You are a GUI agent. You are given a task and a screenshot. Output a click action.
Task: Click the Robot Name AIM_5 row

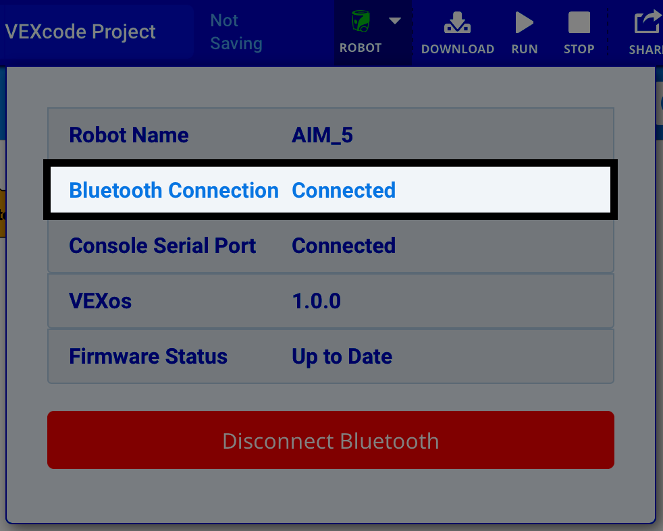point(330,134)
